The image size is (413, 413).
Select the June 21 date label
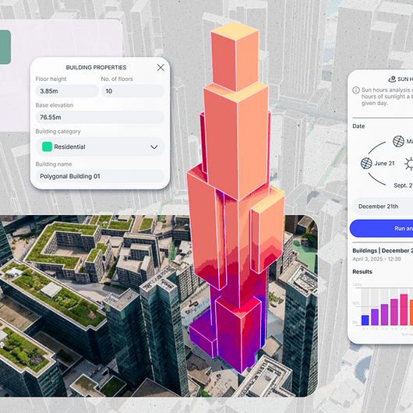coord(384,164)
